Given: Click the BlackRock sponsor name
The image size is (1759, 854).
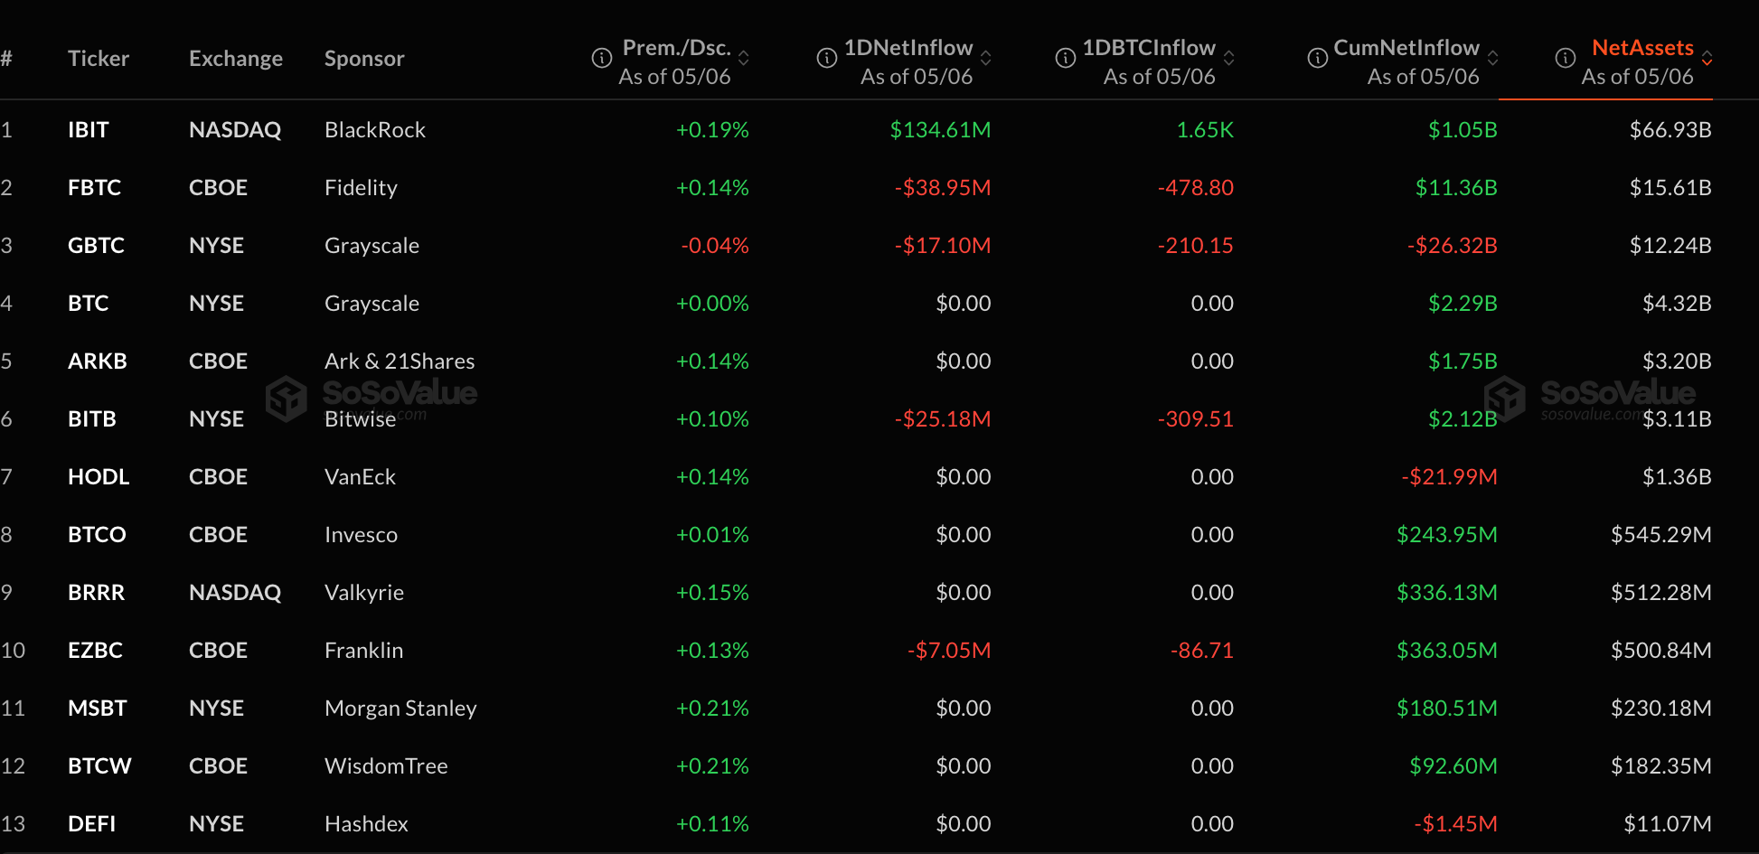Looking at the screenshot, I should pyautogui.click(x=375, y=130).
